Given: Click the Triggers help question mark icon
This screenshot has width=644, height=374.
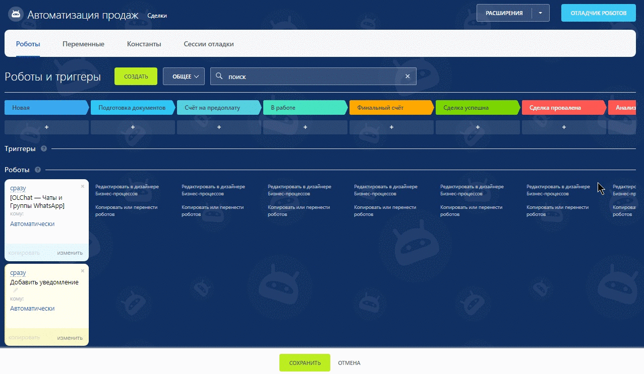Looking at the screenshot, I should (x=43, y=149).
